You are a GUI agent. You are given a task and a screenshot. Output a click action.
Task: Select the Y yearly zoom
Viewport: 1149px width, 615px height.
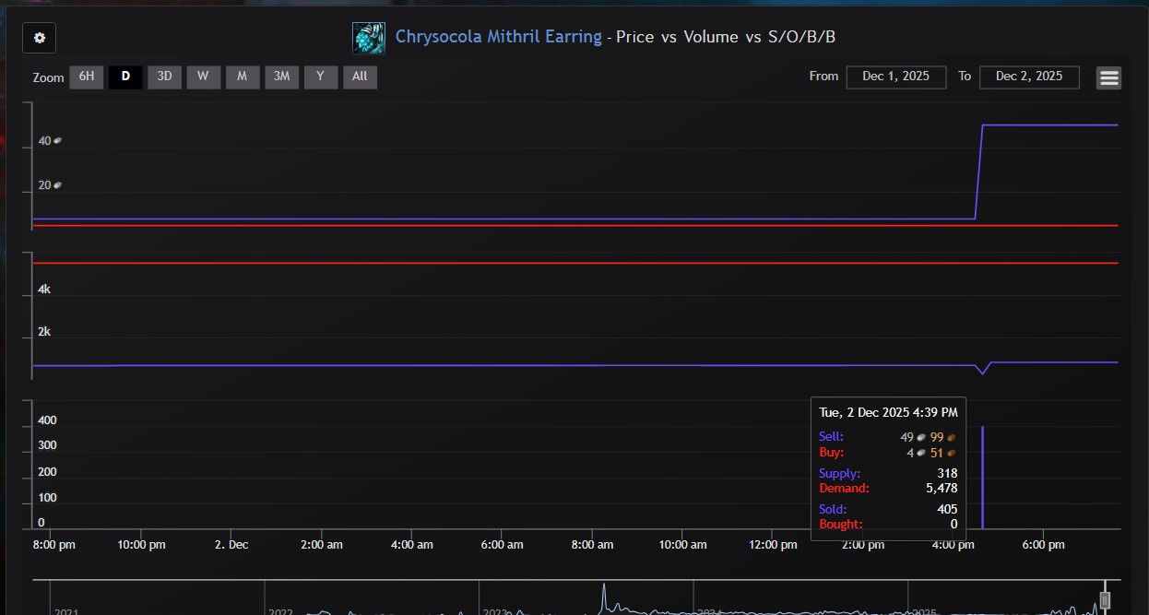[320, 77]
